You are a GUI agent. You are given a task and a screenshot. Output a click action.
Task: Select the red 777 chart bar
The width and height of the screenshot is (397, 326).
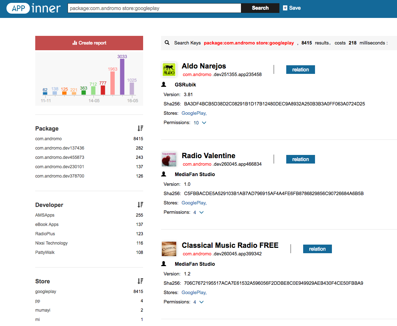[103, 90]
